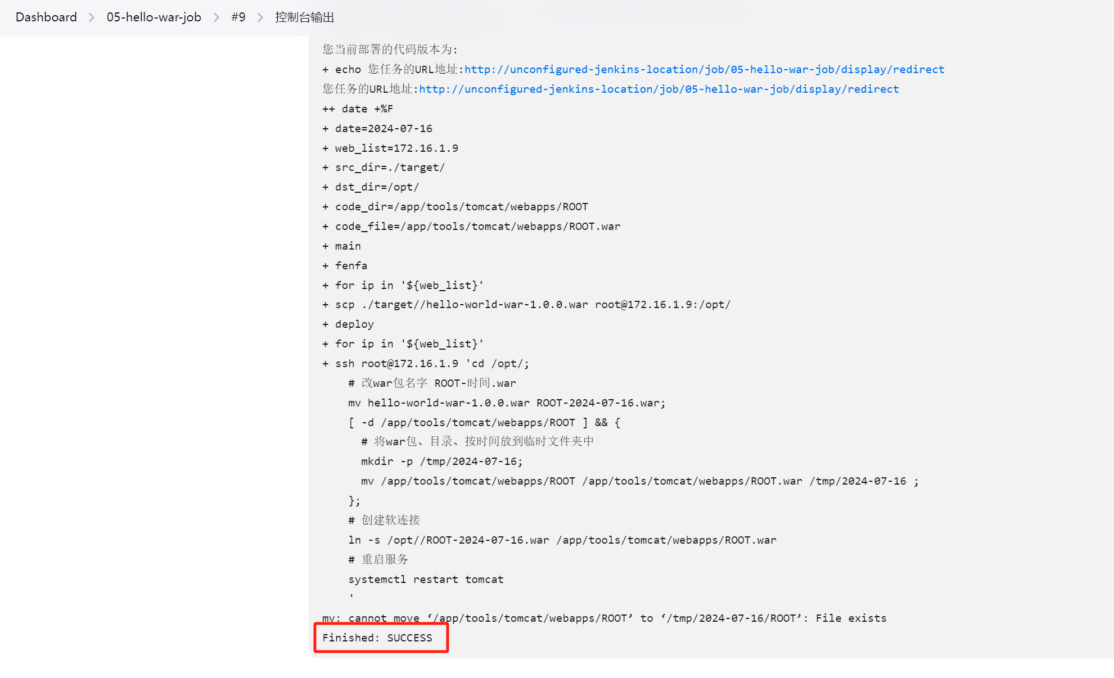1114x678 pixels.
Task: Select the '+ fenfa' line
Action: [x=345, y=265]
